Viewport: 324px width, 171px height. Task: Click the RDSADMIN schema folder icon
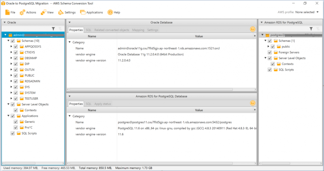pyautogui.click(x=22, y=81)
